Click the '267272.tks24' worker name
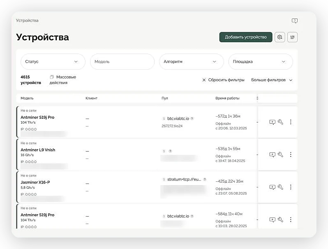328x249 pixels. 172,126
